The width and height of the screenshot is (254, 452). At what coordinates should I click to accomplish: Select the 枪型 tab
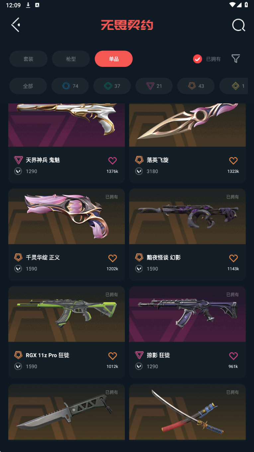click(71, 59)
